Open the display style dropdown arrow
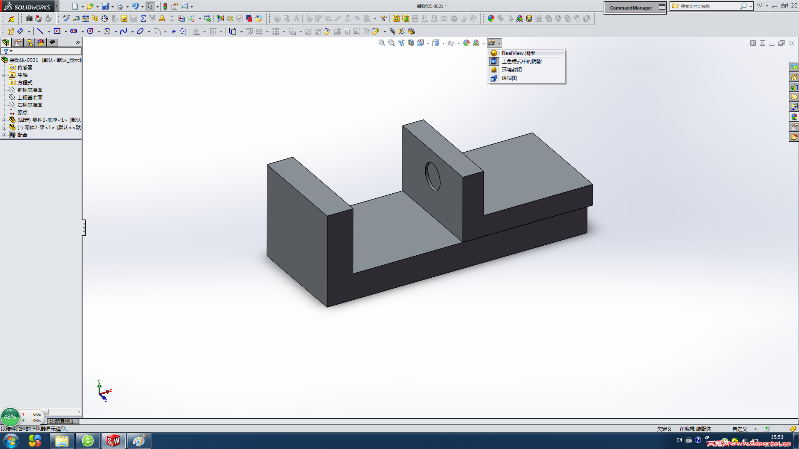This screenshot has height=449, width=799. click(443, 43)
